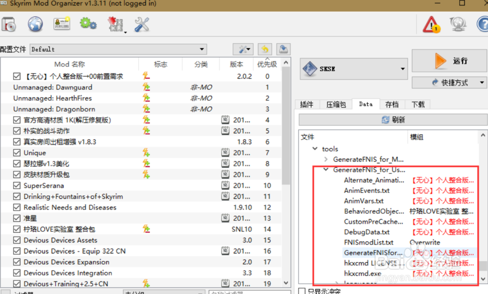Screen dimensions: 488x294
Task: Expand the GenerateFNIS_for_M... folder
Action: [x=326, y=159]
